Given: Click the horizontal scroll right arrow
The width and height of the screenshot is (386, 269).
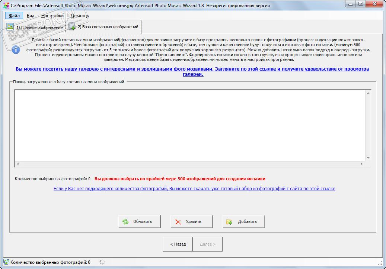Looking at the screenshot, I should [x=362, y=164].
